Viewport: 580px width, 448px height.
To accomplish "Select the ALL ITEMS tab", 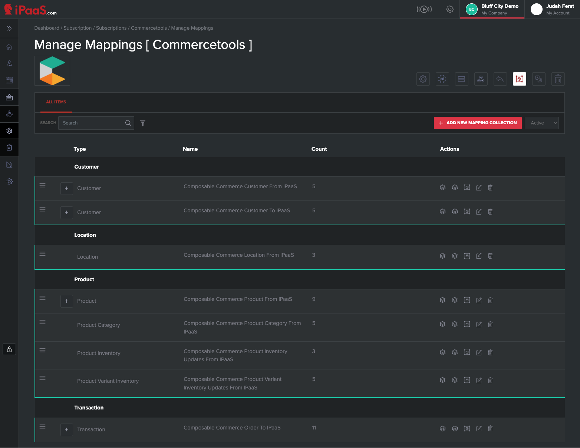I will click(x=56, y=102).
